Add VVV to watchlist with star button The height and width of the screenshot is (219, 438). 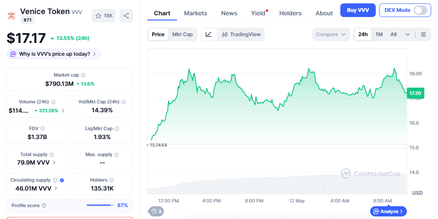tap(104, 16)
